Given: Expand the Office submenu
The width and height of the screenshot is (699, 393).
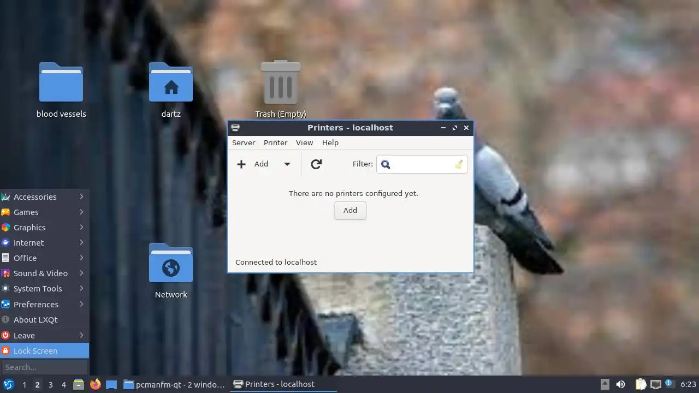Looking at the screenshot, I should pos(44,258).
